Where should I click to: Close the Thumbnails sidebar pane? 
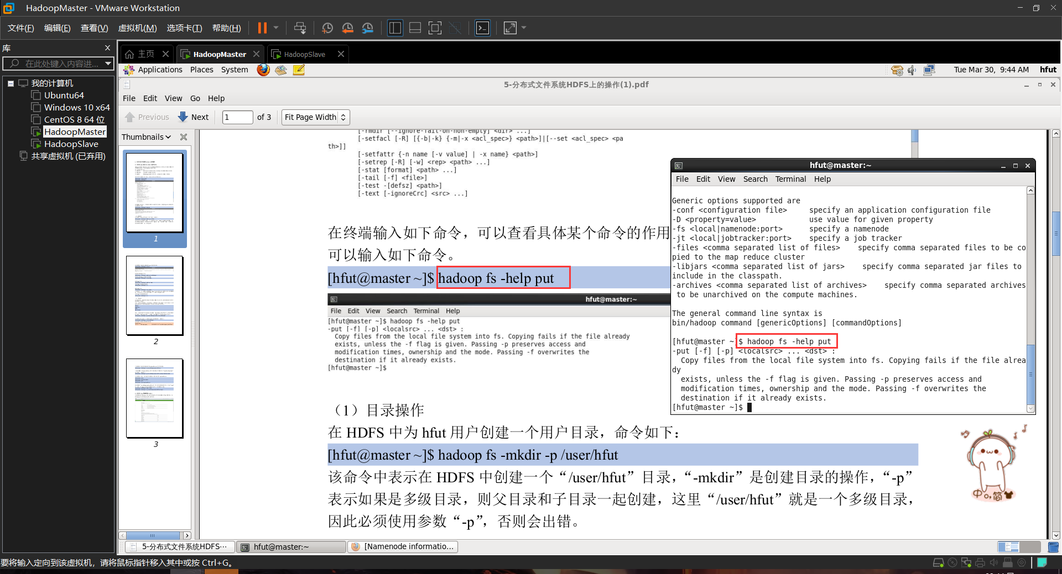point(184,137)
